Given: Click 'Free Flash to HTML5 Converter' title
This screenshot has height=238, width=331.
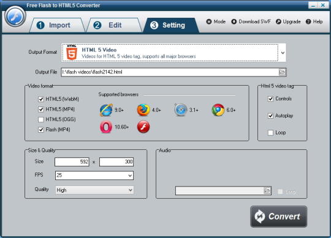Looking at the screenshot, I should point(63,6).
